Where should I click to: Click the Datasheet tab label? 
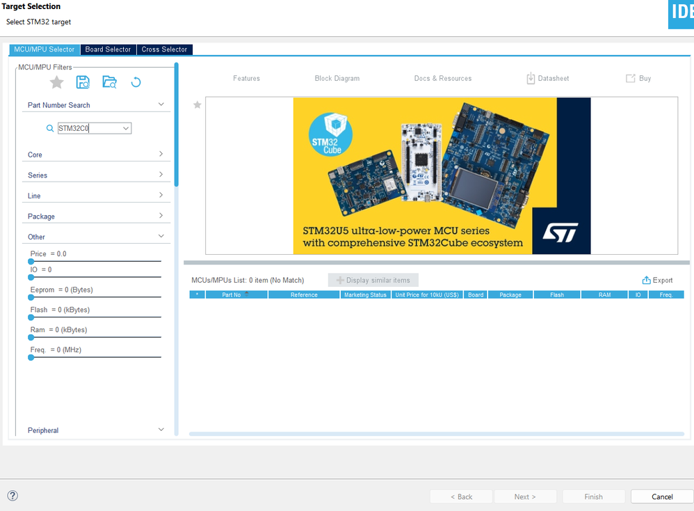click(x=554, y=79)
